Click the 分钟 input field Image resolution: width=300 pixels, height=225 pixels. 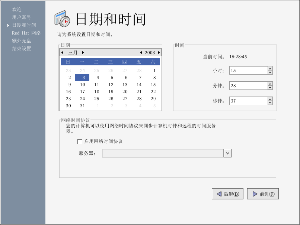(x=249, y=86)
